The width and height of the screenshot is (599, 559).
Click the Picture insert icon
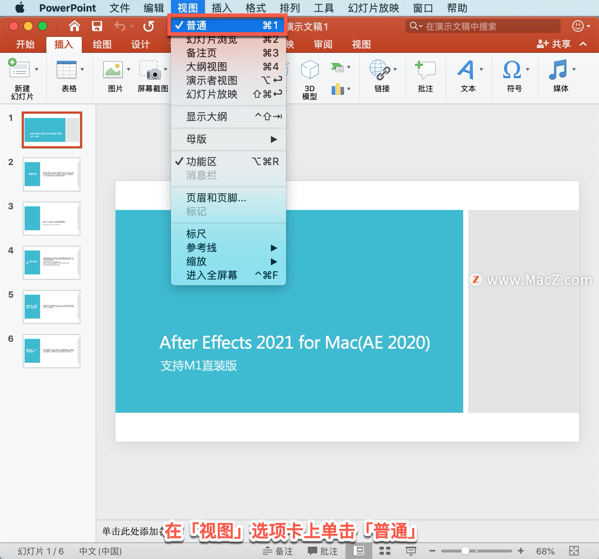click(113, 69)
